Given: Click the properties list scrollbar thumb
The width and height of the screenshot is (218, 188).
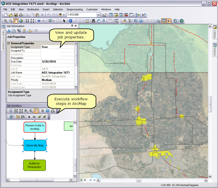Looking at the screenshot, I should pos(76,55).
